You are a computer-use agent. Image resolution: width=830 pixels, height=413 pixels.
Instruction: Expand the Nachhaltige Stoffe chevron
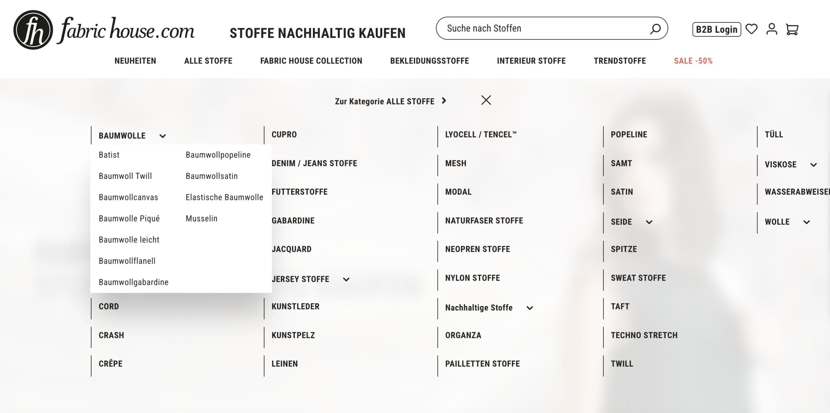[x=530, y=308]
